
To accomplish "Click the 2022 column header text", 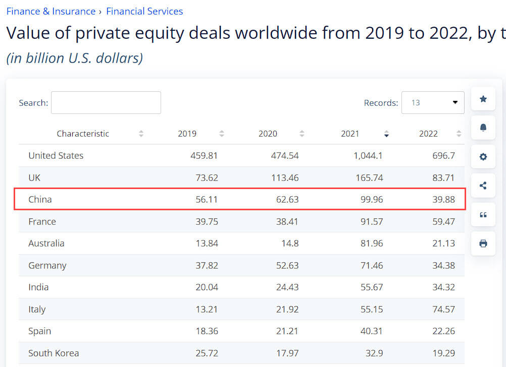I will click(428, 134).
